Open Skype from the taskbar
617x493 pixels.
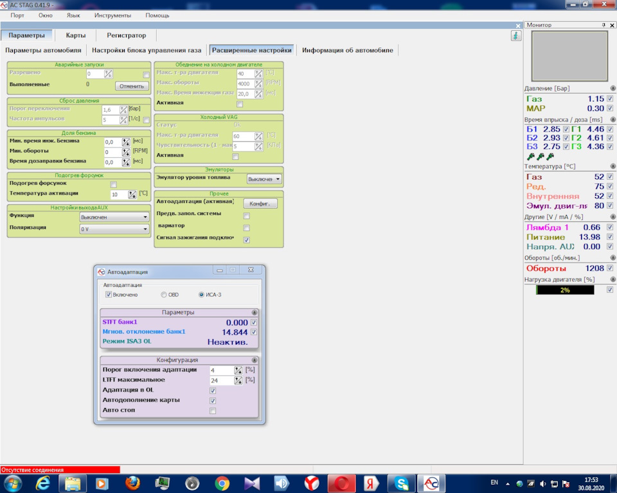point(401,483)
